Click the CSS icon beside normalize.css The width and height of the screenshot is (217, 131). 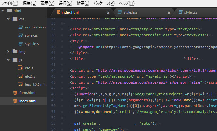pyautogui.click(x=21, y=27)
